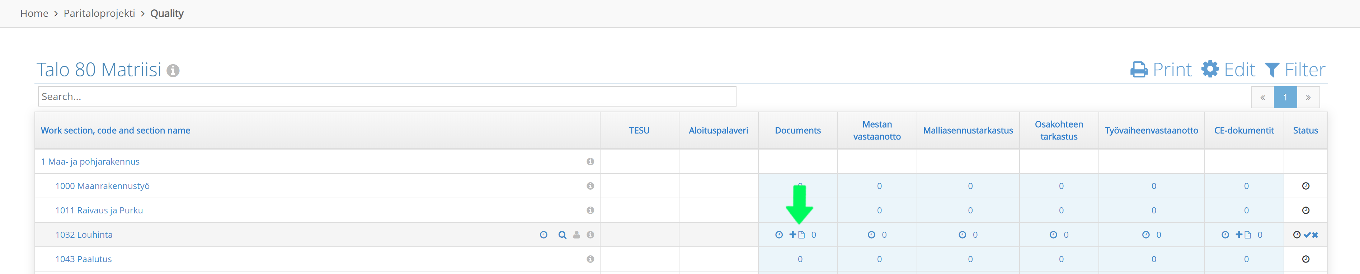Click clock icon in Louhinta Osakohteen tarkastus cell
The height and width of the screenshot is (274, 1360).
coord(1053,235)
